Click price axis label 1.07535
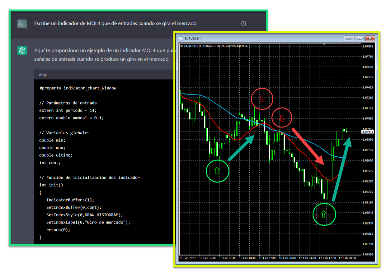This screenshot has height=277, width=386. tap(368, 77)
